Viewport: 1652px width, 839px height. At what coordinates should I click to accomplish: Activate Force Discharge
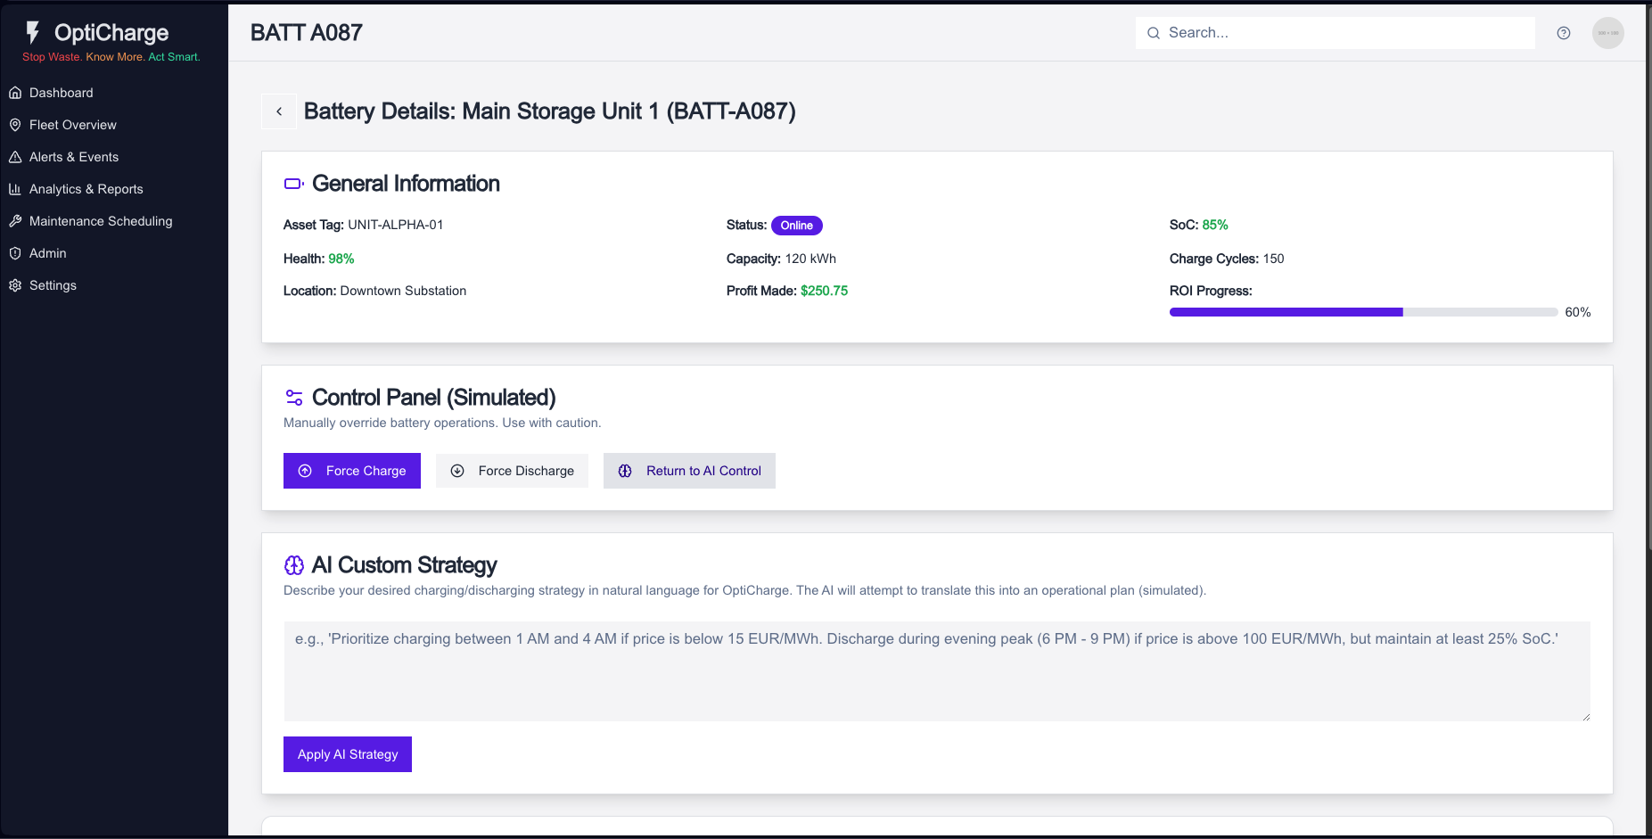click(x=512, y=470)
